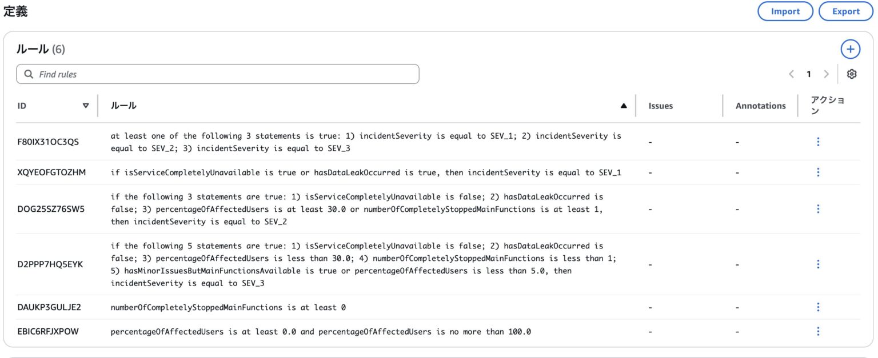Open actions menu for rule DOG25SZ76SW5
Viewport: 878px width, 358px height.
pos(818,208)
